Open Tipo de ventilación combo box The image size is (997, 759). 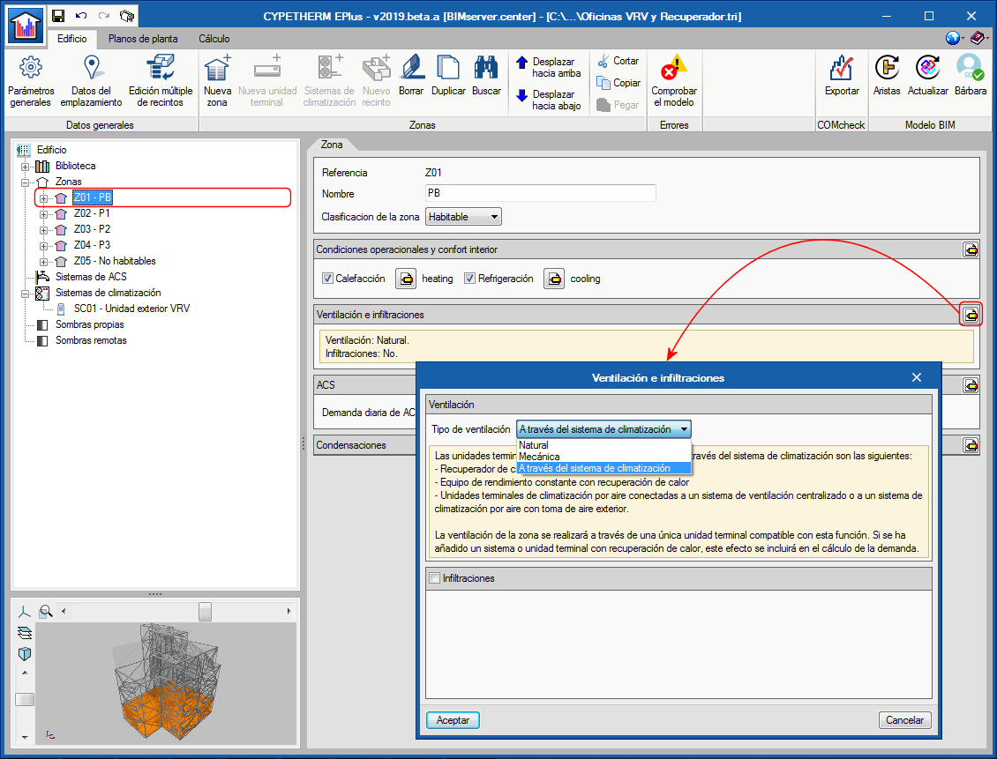click(x=603, y=429)
